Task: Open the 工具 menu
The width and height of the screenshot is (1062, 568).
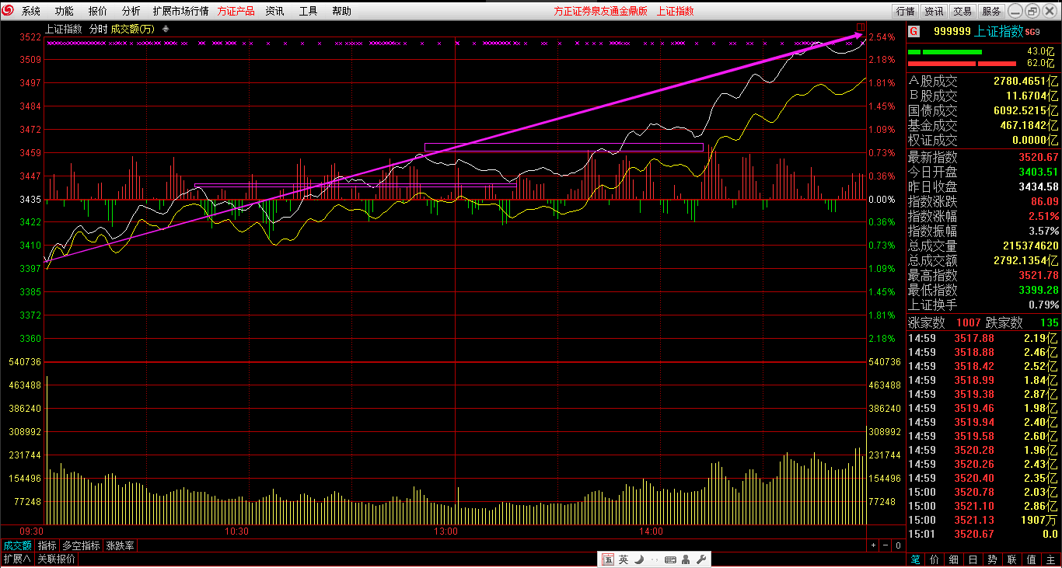Action: pyautogui.click(x=309, y=11)
